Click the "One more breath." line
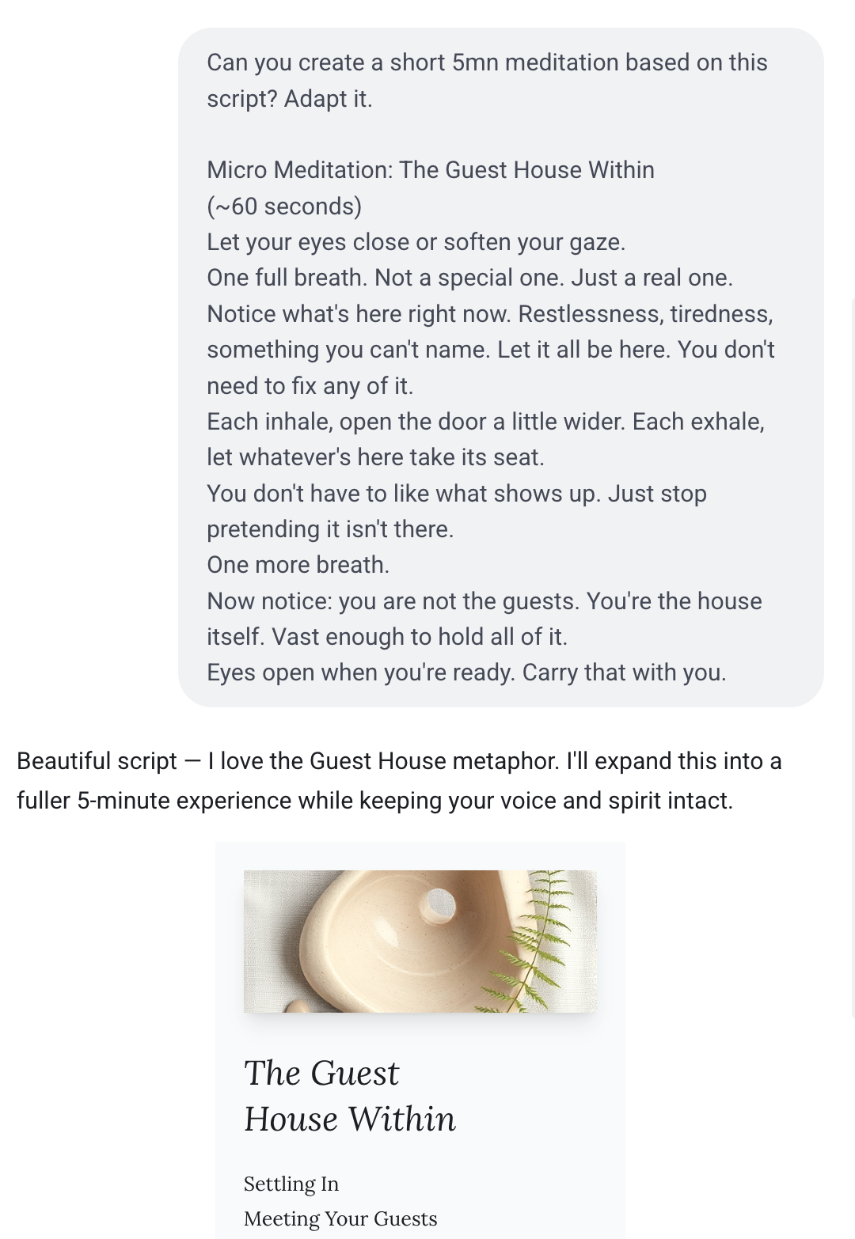Image resolution: width=855 pixels, height=1239 pixels. 298,565
